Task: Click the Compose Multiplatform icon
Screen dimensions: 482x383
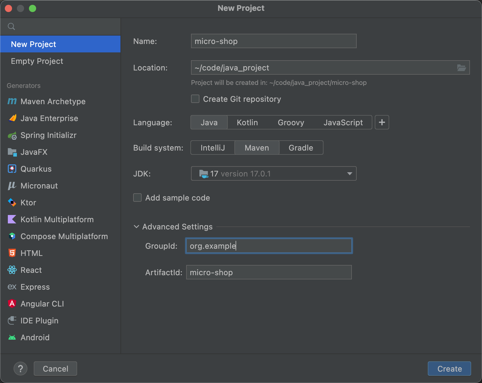Action: pos(12,236)
